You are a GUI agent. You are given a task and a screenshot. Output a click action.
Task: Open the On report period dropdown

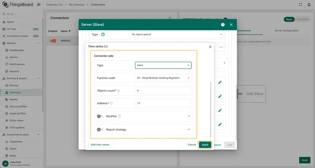tap(177, 34)
